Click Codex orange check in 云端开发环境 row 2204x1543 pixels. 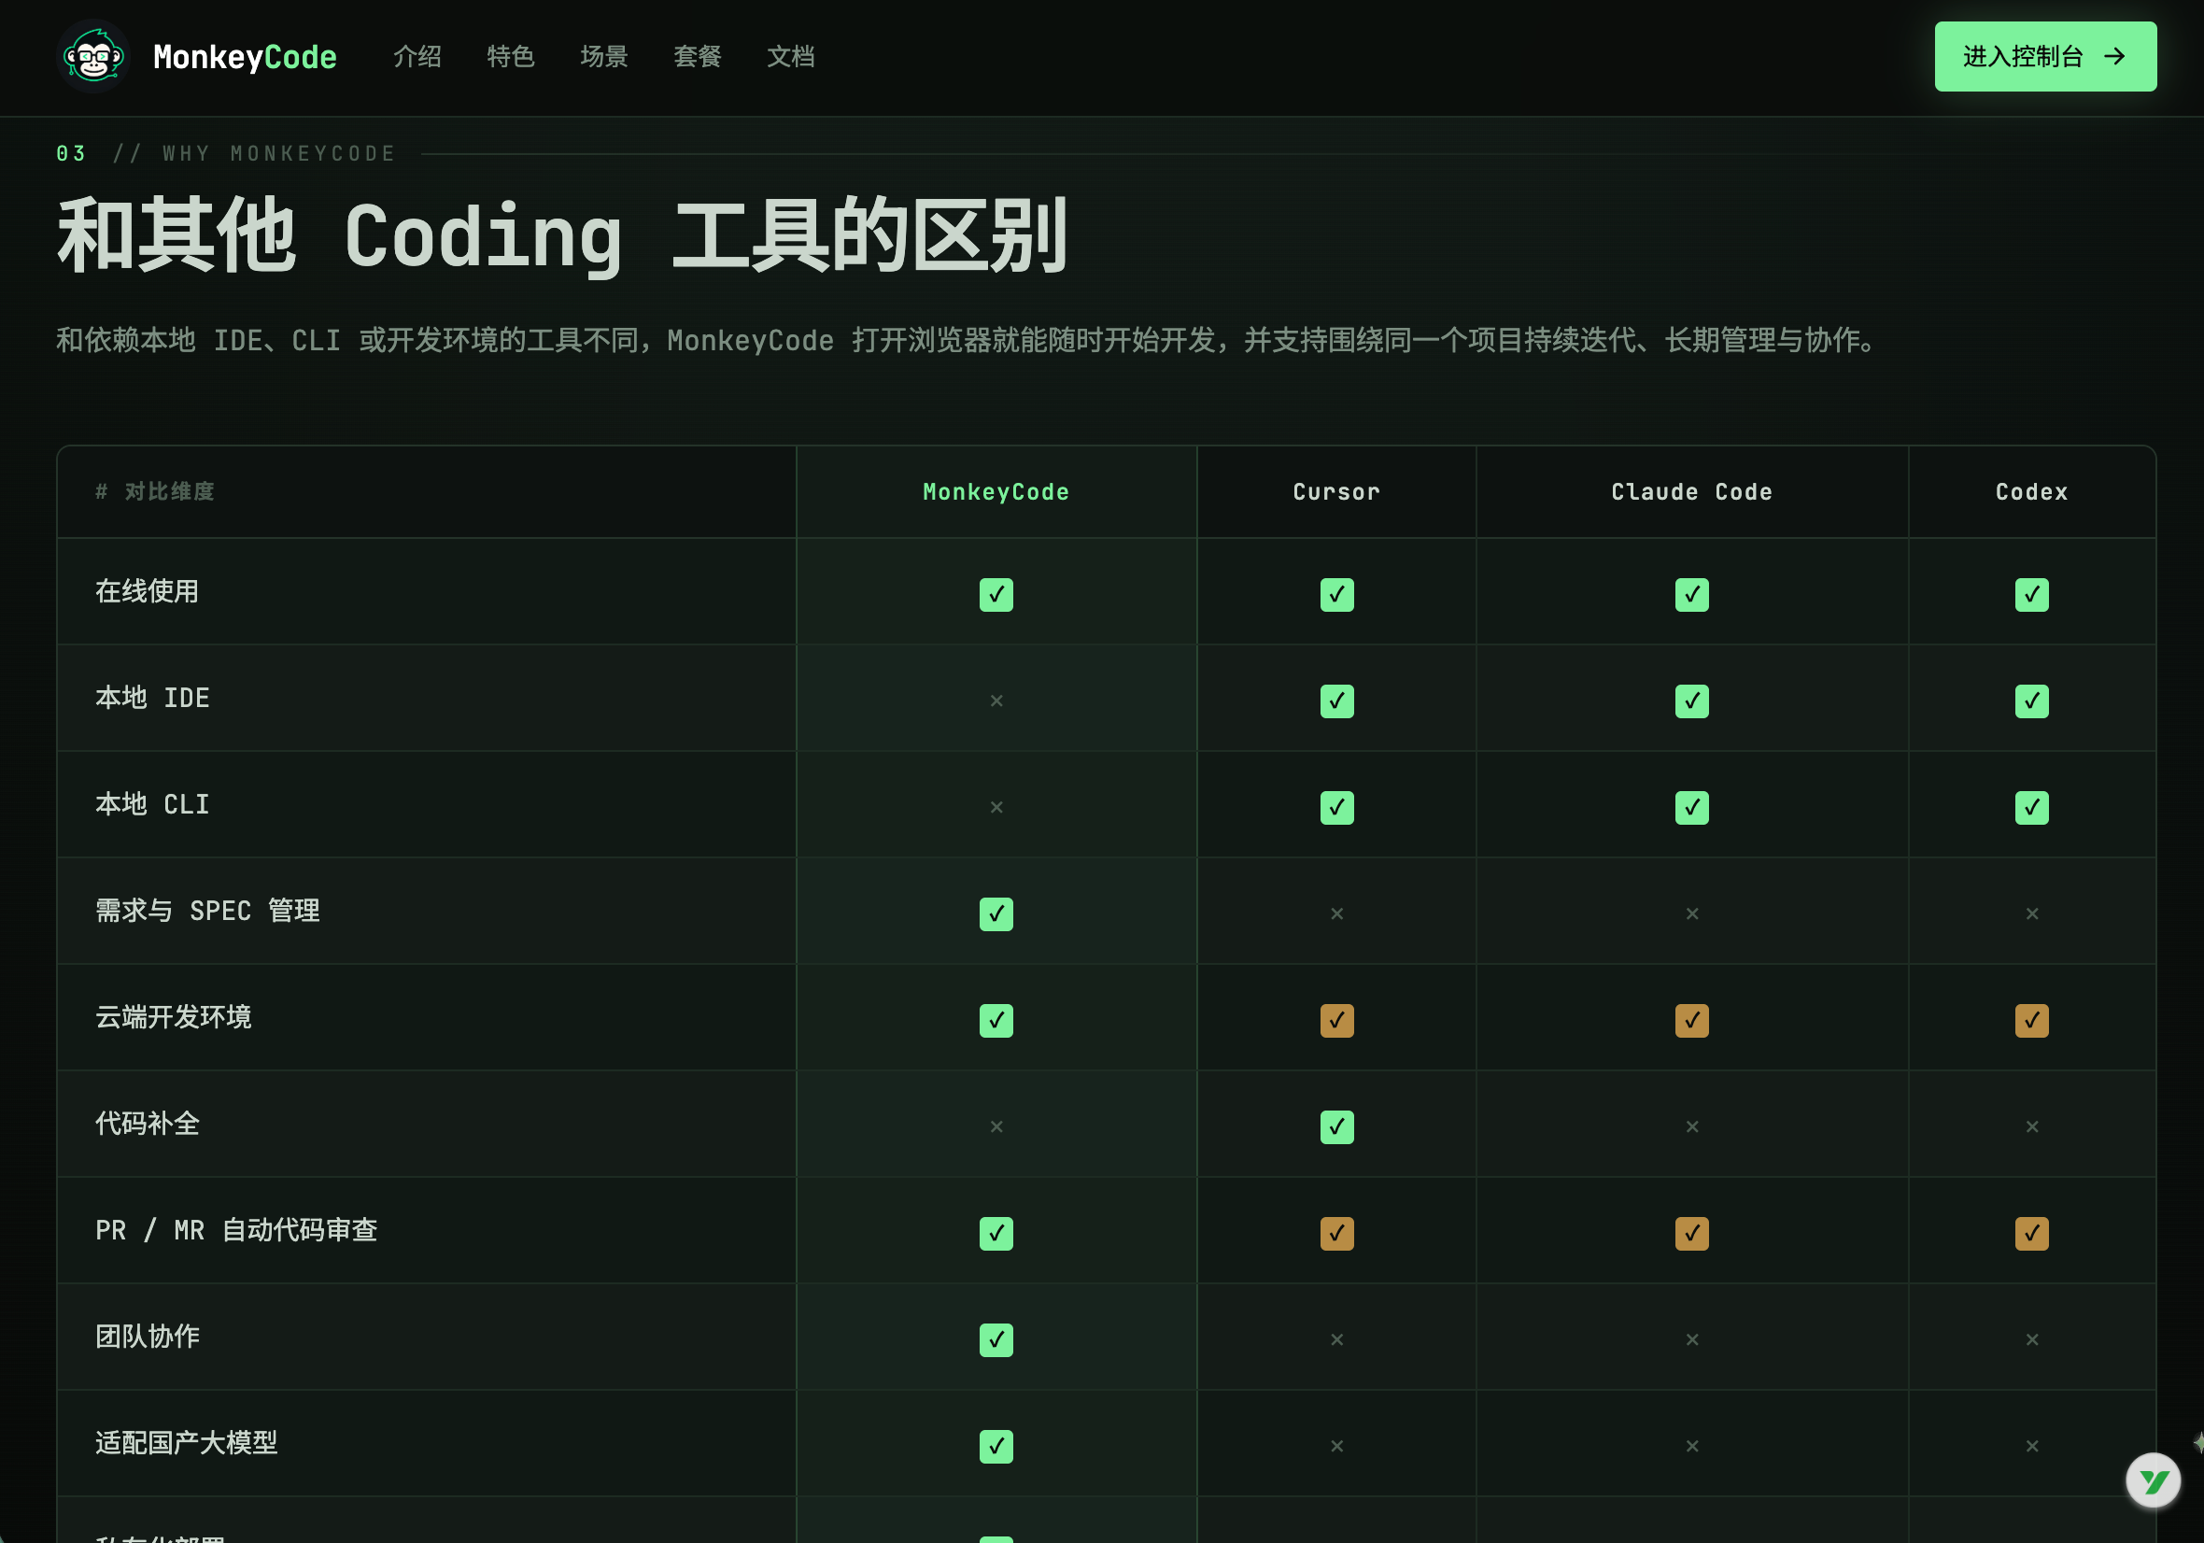(2031, 1021)
